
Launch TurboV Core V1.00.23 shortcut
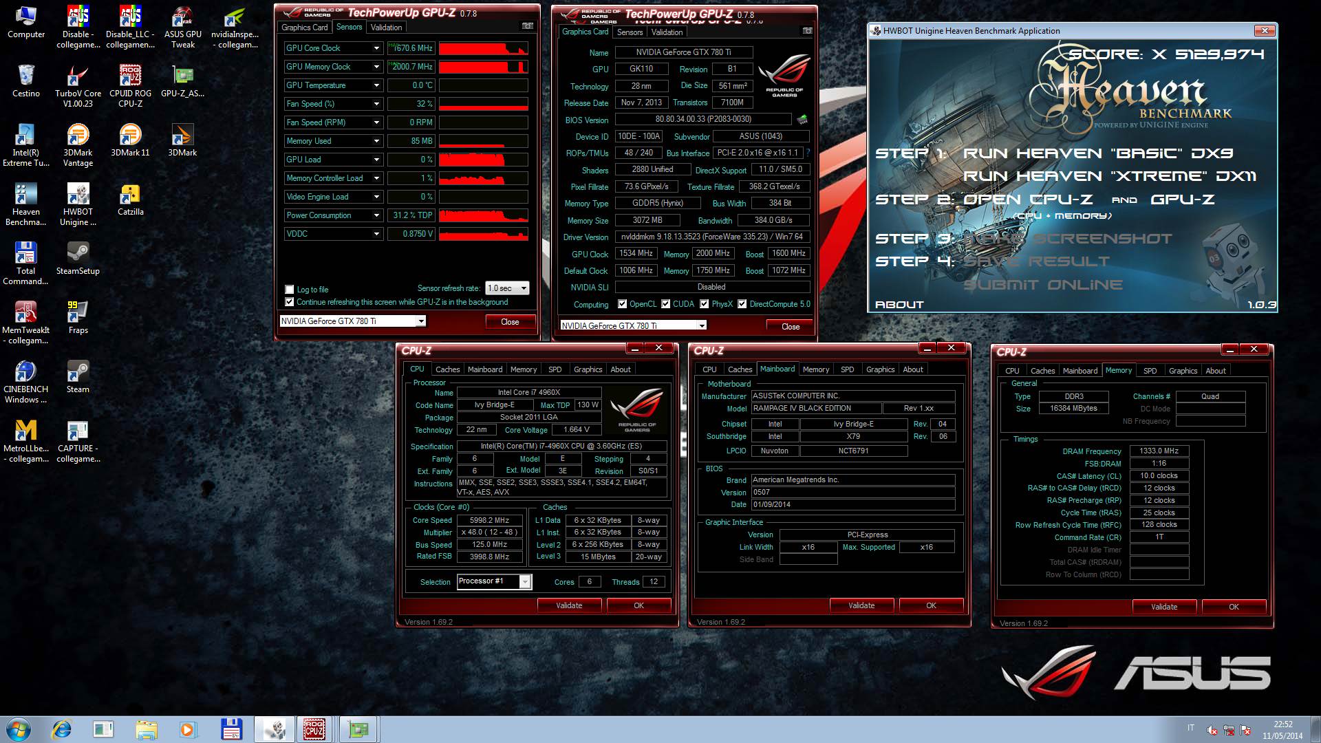78,87
